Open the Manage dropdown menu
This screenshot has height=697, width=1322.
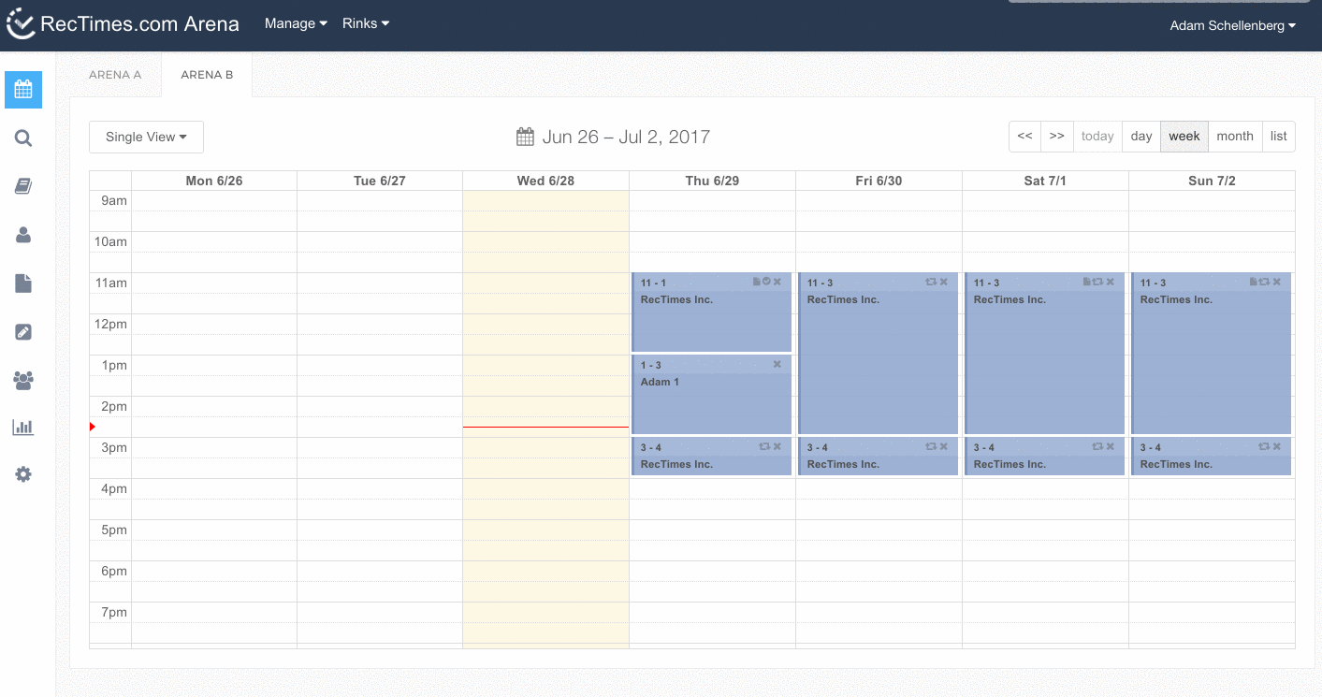pos(296,23)
